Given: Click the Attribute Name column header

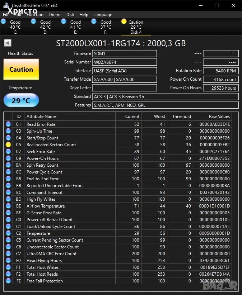Looking at the screenshot, I should (x=70, y=116).
